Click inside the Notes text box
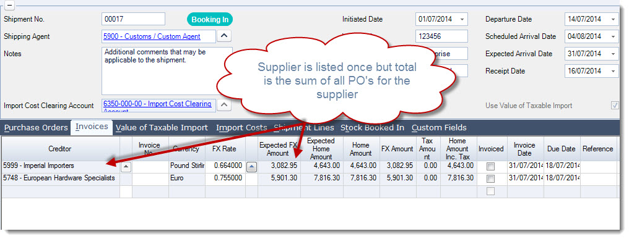This screenshot has width=629, height=239. (167, 71)
